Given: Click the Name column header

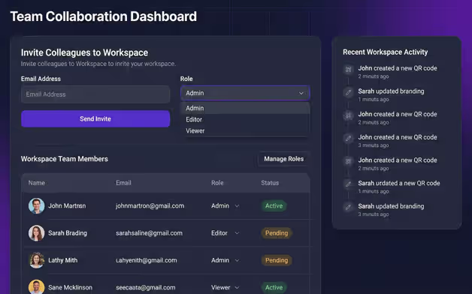Looking at the screenshot, I should pyautogui.click(x=36, y=183).
